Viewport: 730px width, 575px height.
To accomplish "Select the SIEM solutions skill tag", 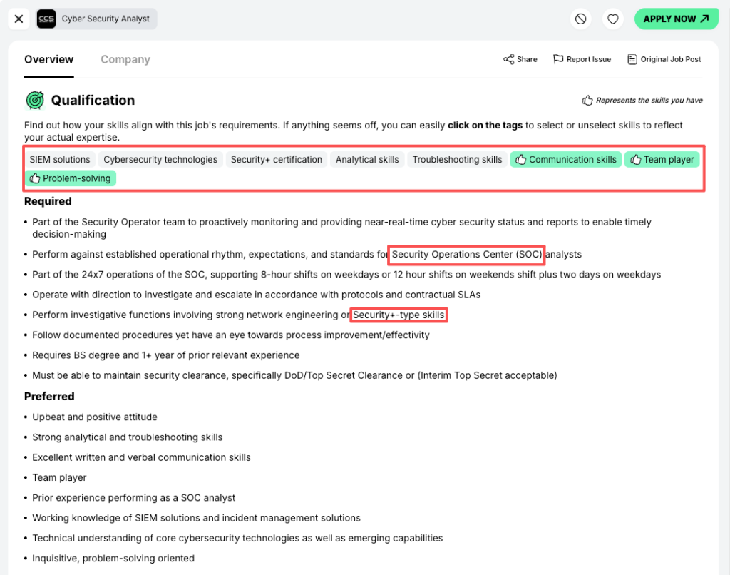I will 60,159.
